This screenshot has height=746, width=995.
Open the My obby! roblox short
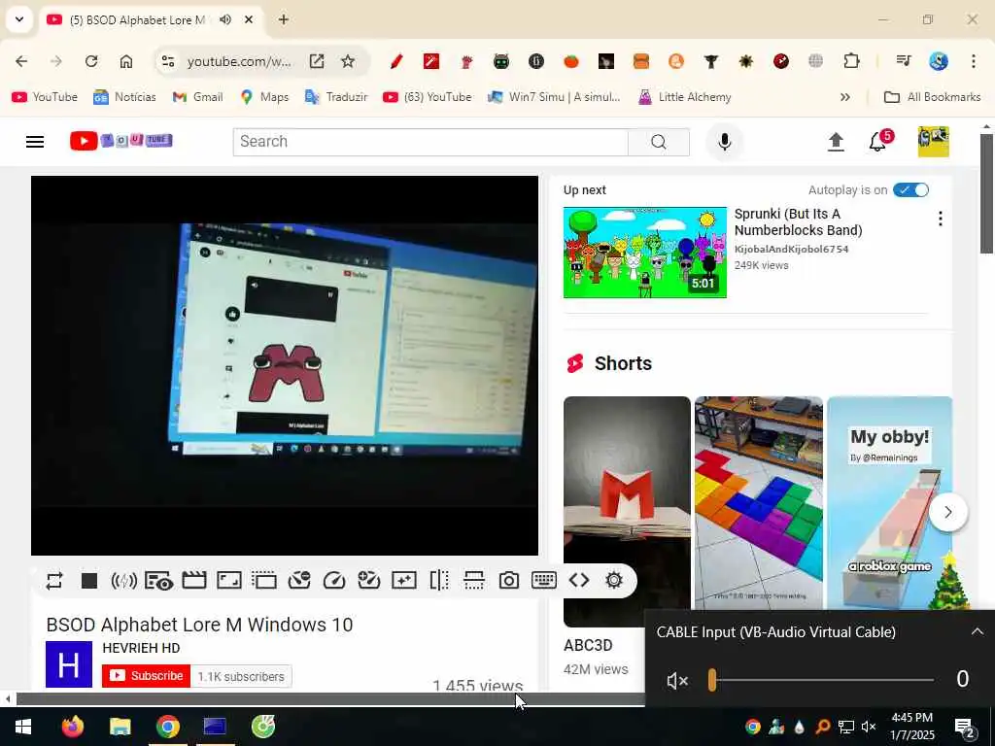(x=890, y=503)
